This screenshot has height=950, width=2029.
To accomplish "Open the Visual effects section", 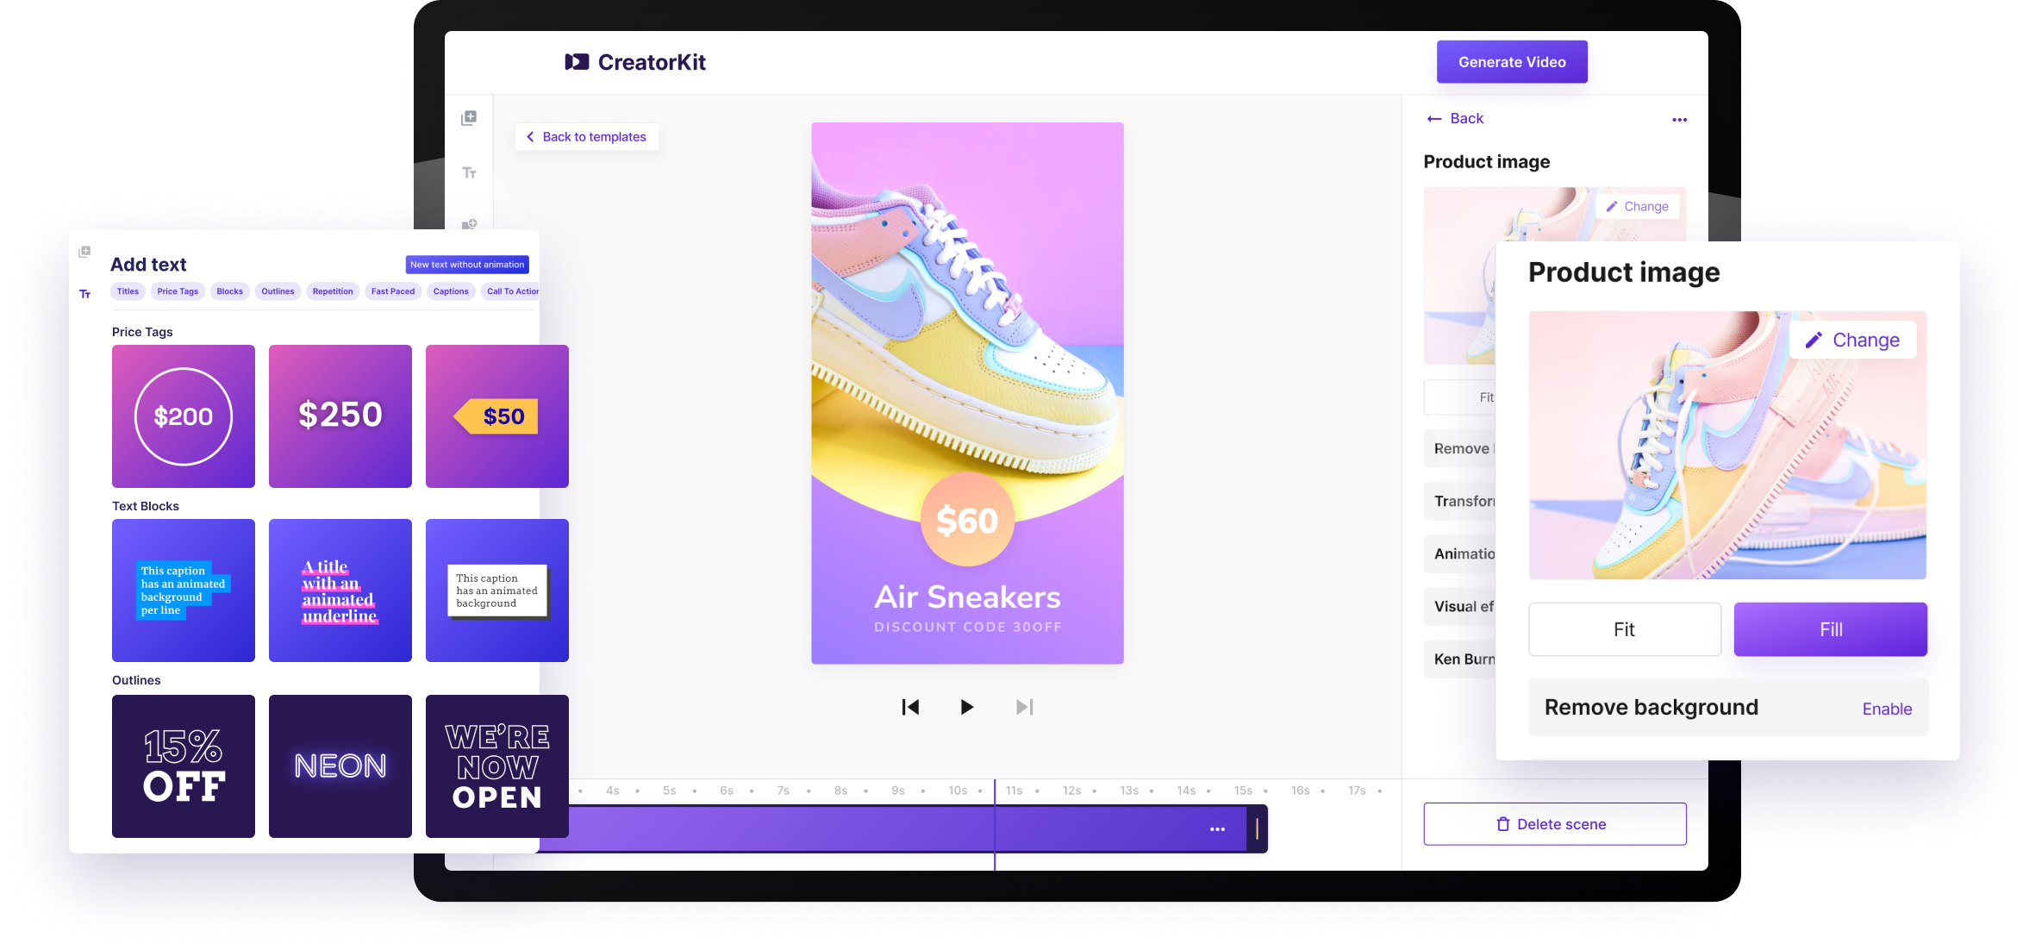I will 1460,606.
